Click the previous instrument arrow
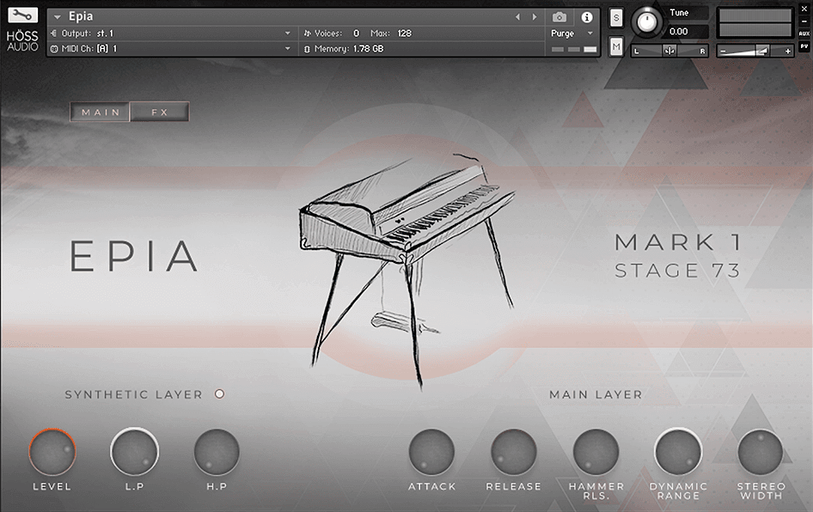The width and height of the screenshot is (813, 512). 519,15
